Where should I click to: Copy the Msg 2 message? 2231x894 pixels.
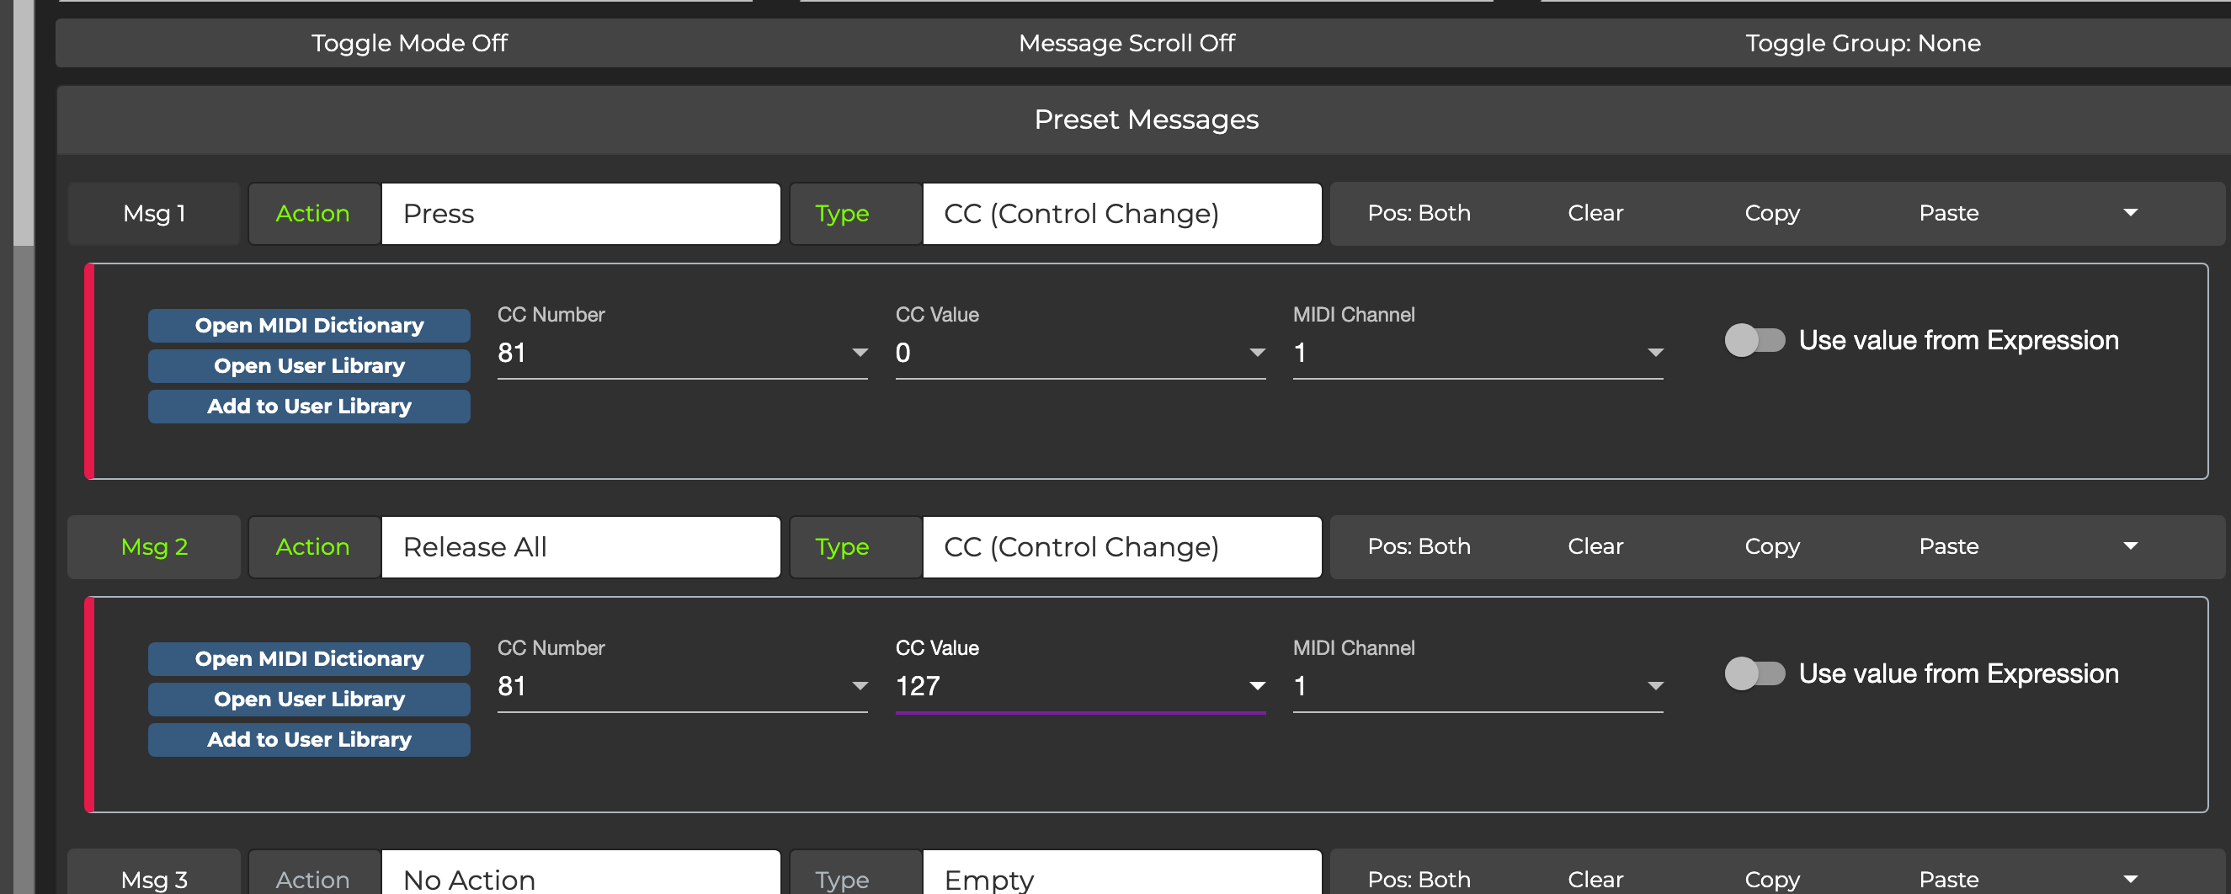click(x=1771, y=546)
